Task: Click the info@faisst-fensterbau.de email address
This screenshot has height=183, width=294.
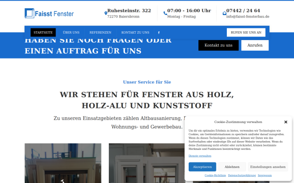Action: tap(247, 17)
